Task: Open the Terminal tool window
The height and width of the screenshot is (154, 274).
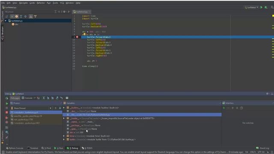Action: 33,148
